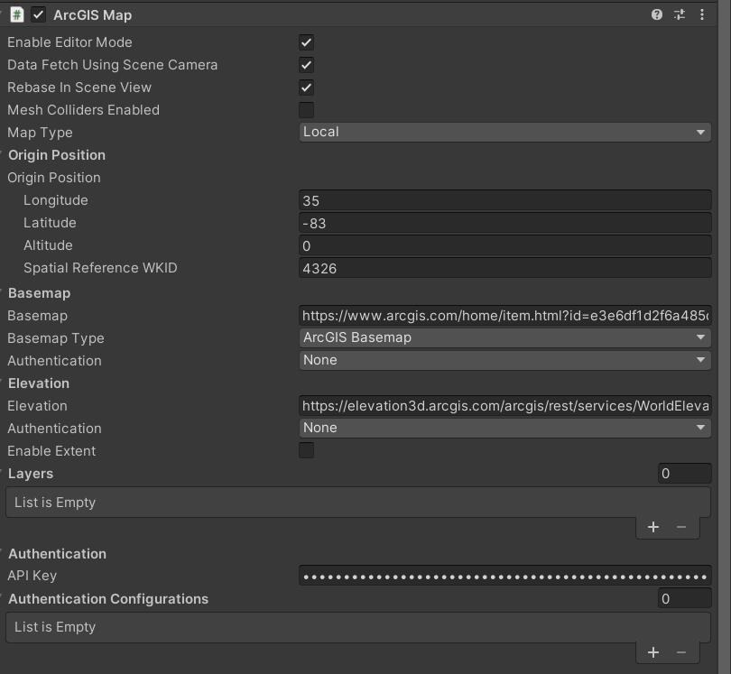The width and height of the screenshot is (731, 674).
Task: Open Elevation Authentication dropdown
Action: pyautogui.click(x=504, y=428)
